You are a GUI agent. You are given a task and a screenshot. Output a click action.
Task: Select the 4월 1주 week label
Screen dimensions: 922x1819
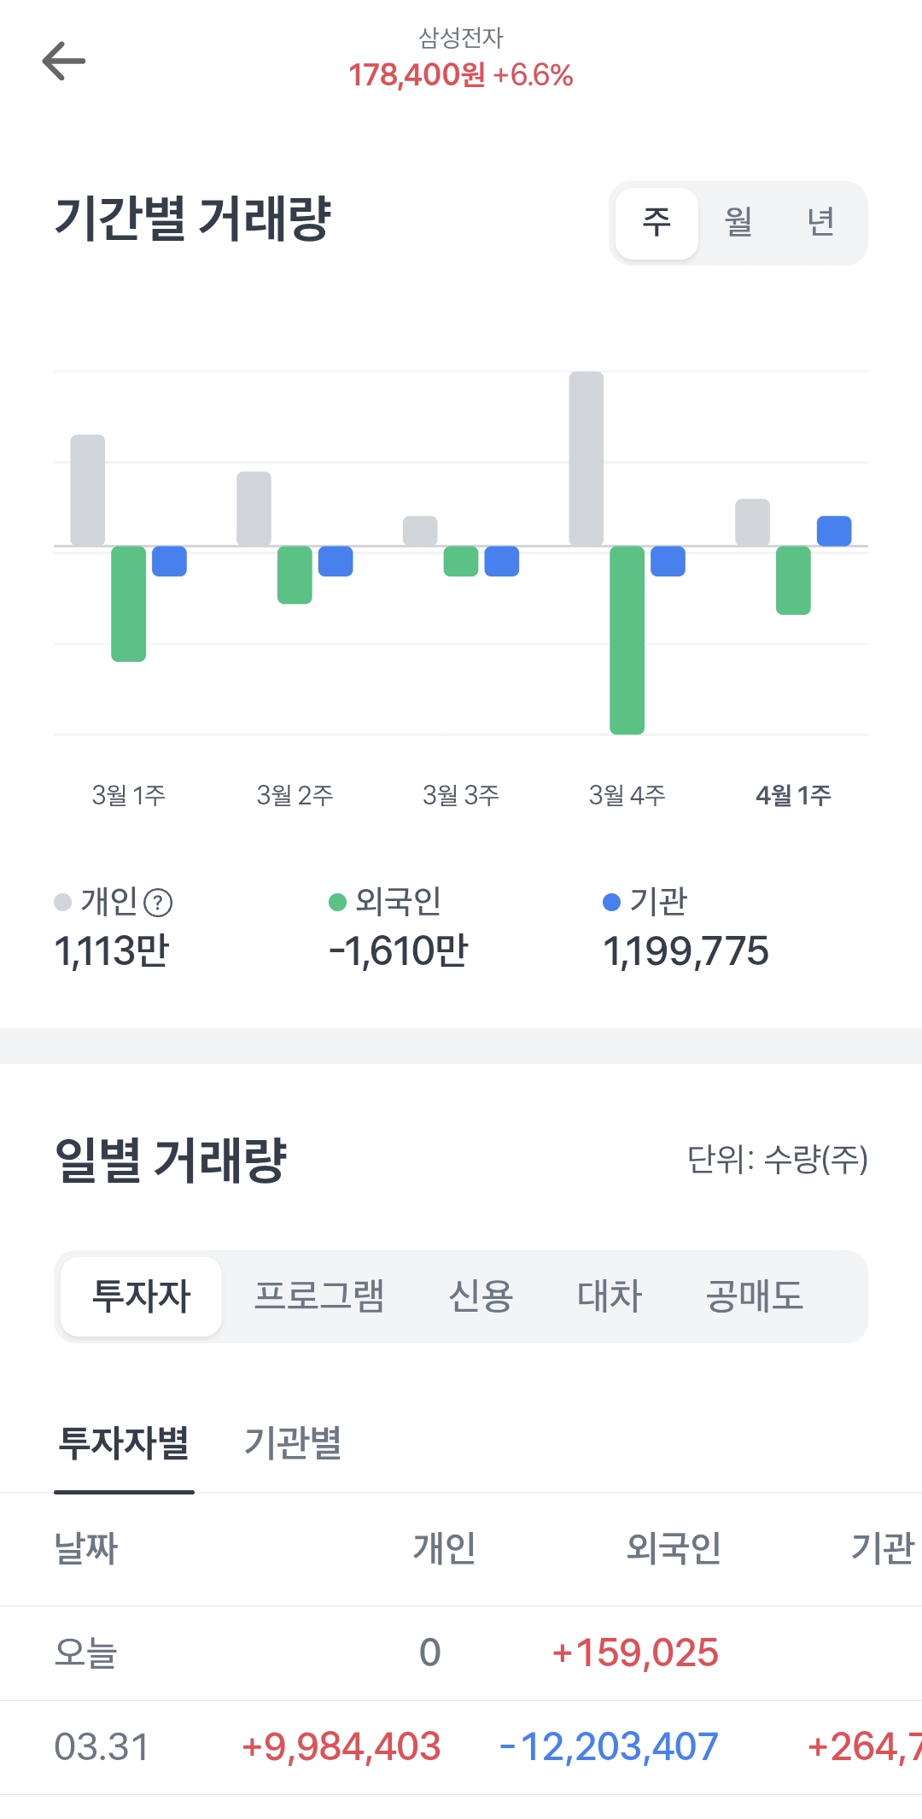(793, 796)
